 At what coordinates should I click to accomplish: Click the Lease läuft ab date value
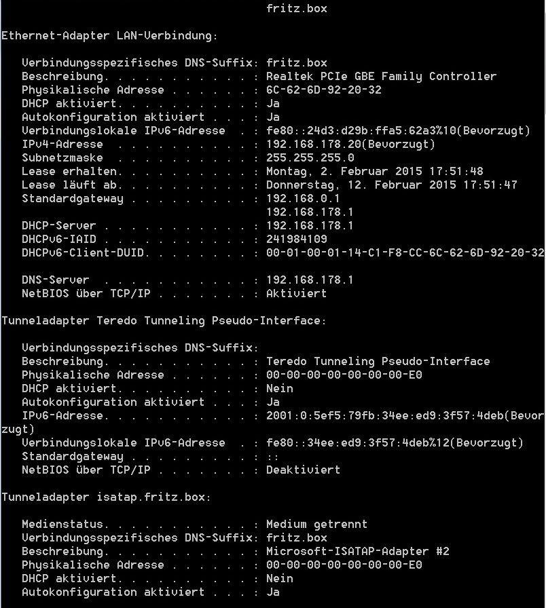pos(392,185)
